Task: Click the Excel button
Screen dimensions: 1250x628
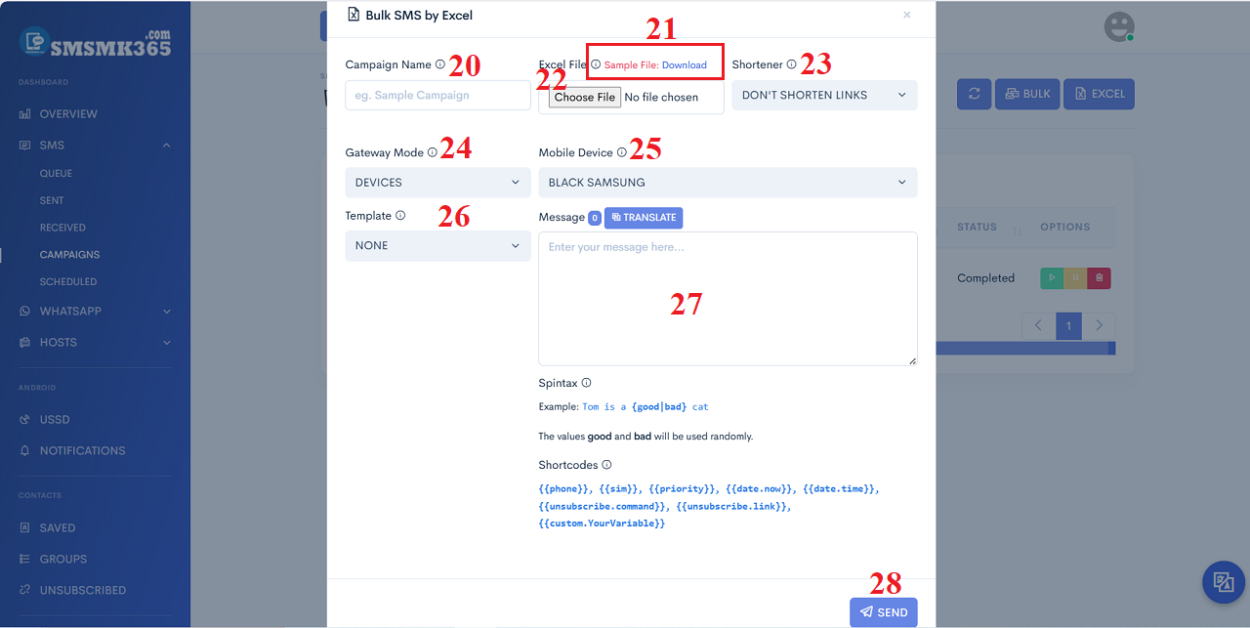Action: click(1099, 94)
